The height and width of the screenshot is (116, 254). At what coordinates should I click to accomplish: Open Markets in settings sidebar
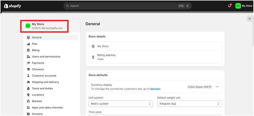click(x=52, y=101)
